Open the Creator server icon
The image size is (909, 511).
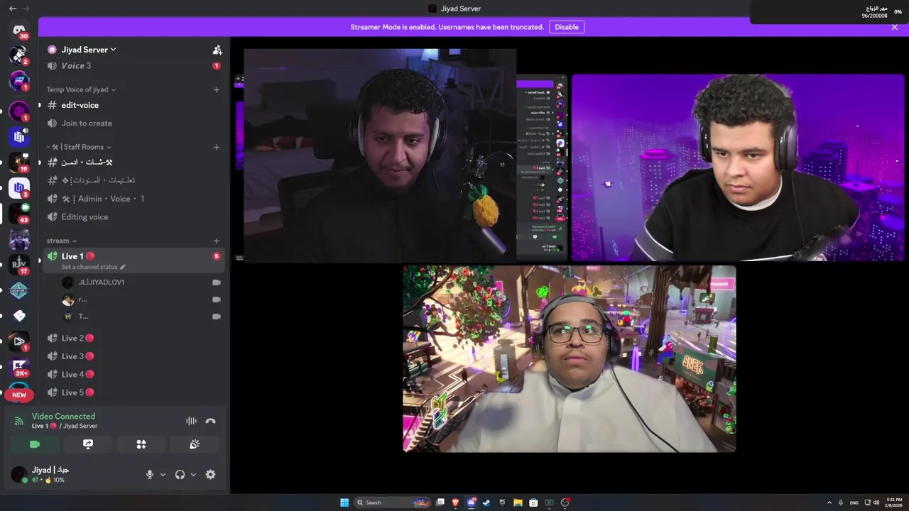[x=19, y=290]
